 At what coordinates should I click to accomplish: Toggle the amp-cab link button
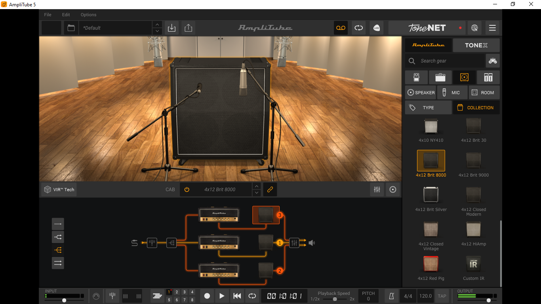(x=270, y=190)
